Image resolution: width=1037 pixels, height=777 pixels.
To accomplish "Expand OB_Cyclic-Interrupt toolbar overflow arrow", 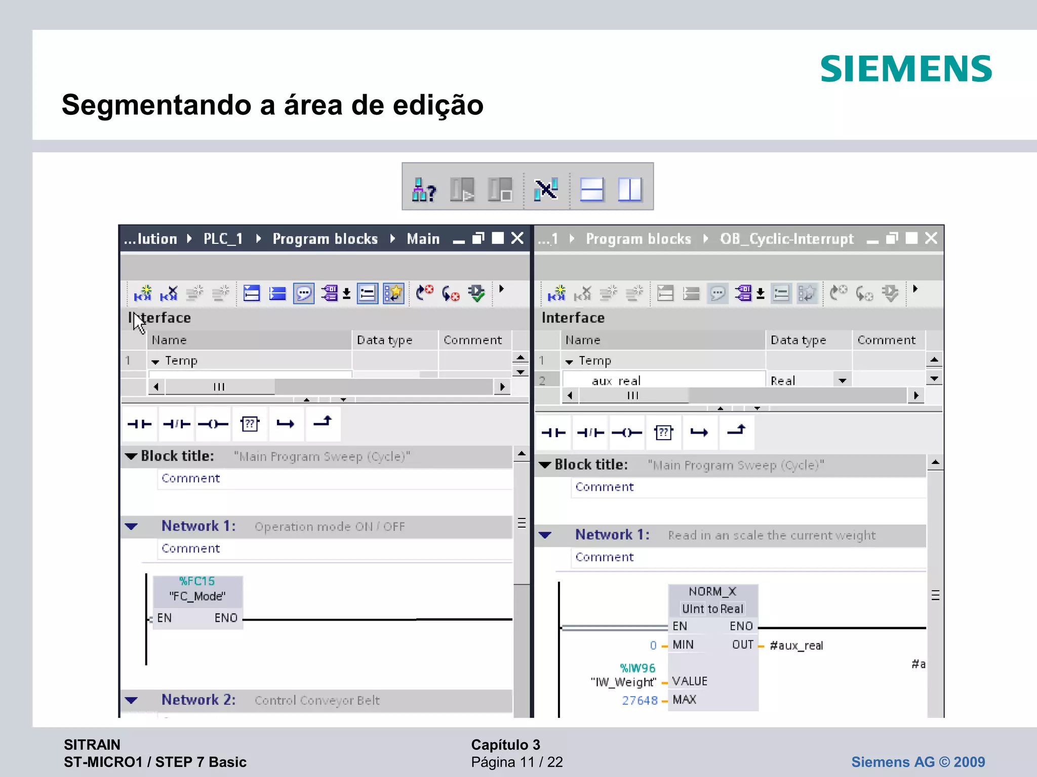I will coord(915,289).
